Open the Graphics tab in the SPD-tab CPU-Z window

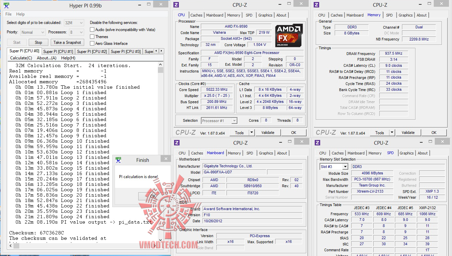[407, 153]
